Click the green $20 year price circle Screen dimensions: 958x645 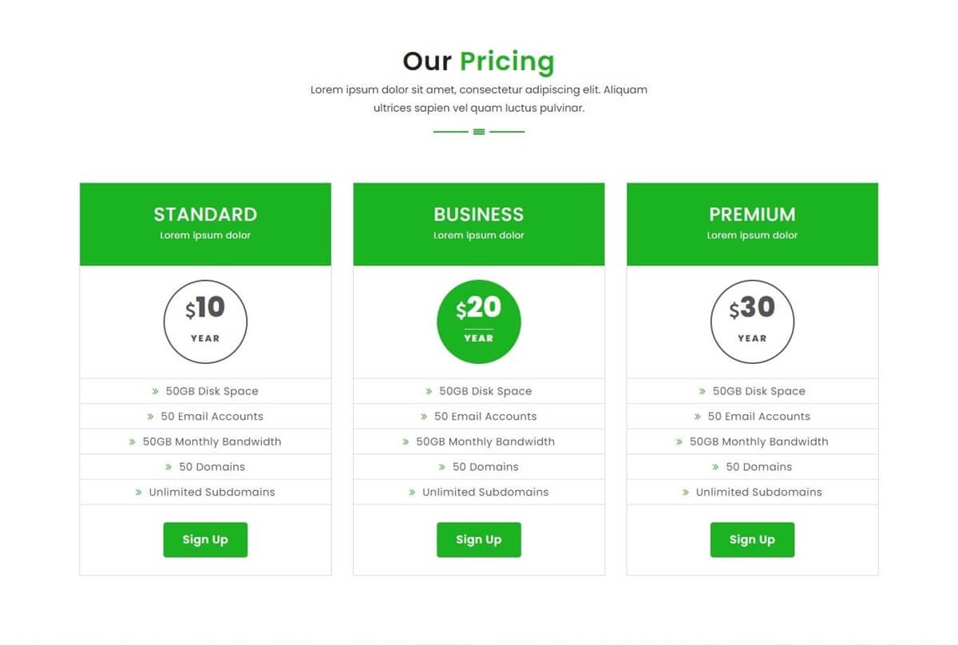coord(479,322)
